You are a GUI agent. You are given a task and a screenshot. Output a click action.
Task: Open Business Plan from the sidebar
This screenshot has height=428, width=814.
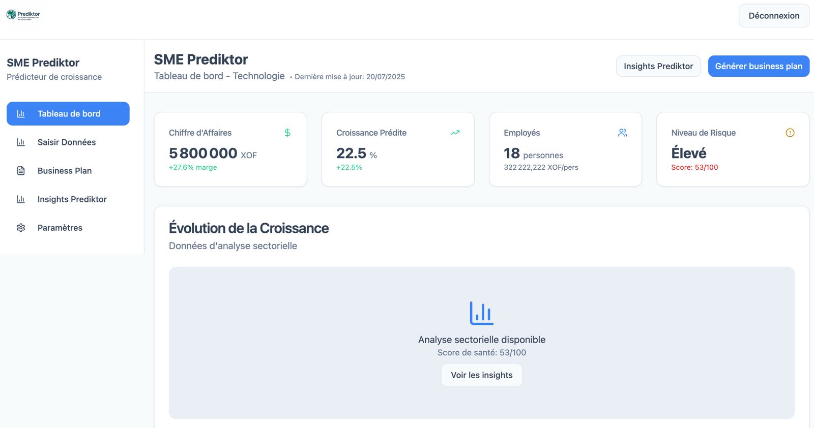point(68,171)
